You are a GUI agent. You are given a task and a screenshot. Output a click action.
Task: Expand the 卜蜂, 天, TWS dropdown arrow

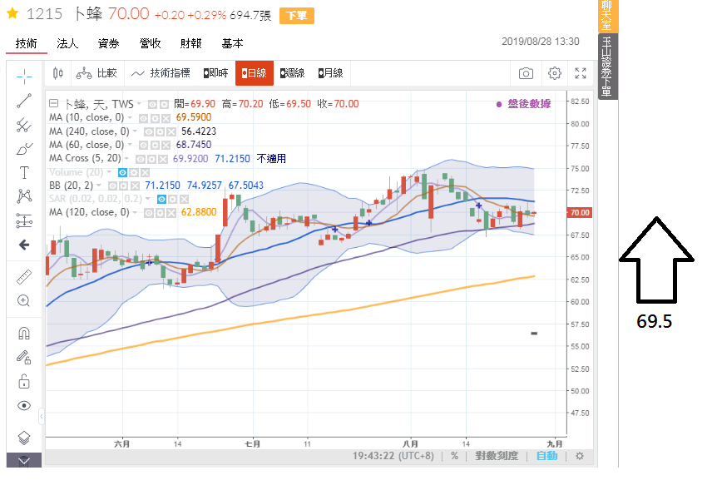click(x=139, y=104)
